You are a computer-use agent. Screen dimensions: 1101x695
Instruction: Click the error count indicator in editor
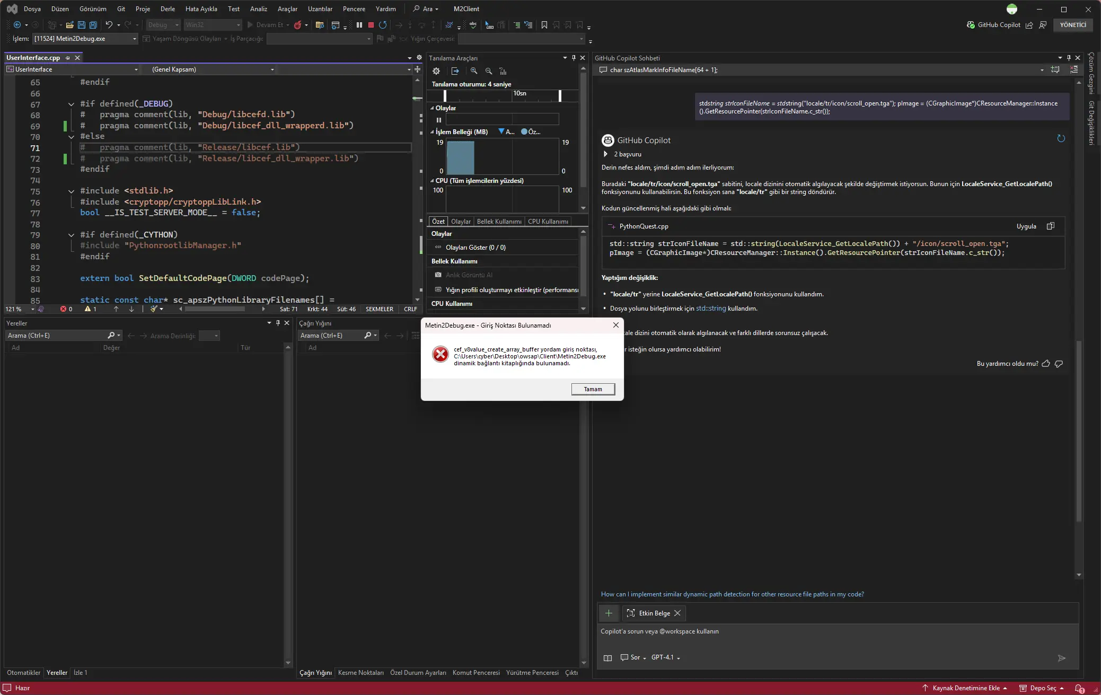pos(66,309)
